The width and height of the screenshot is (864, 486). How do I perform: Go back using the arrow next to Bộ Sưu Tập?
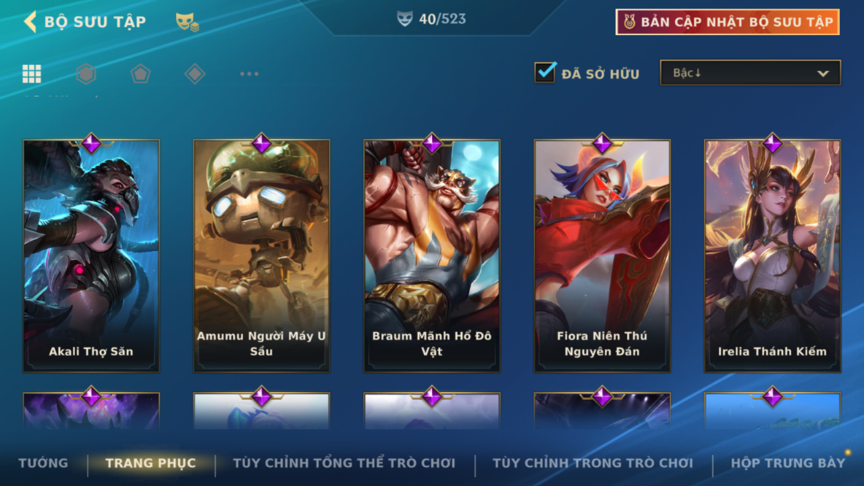click(x=30, y=22)
